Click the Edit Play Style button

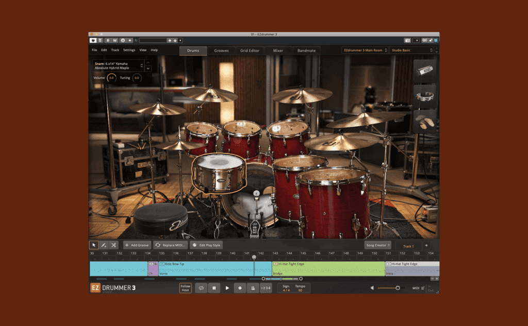pos(207,245)
